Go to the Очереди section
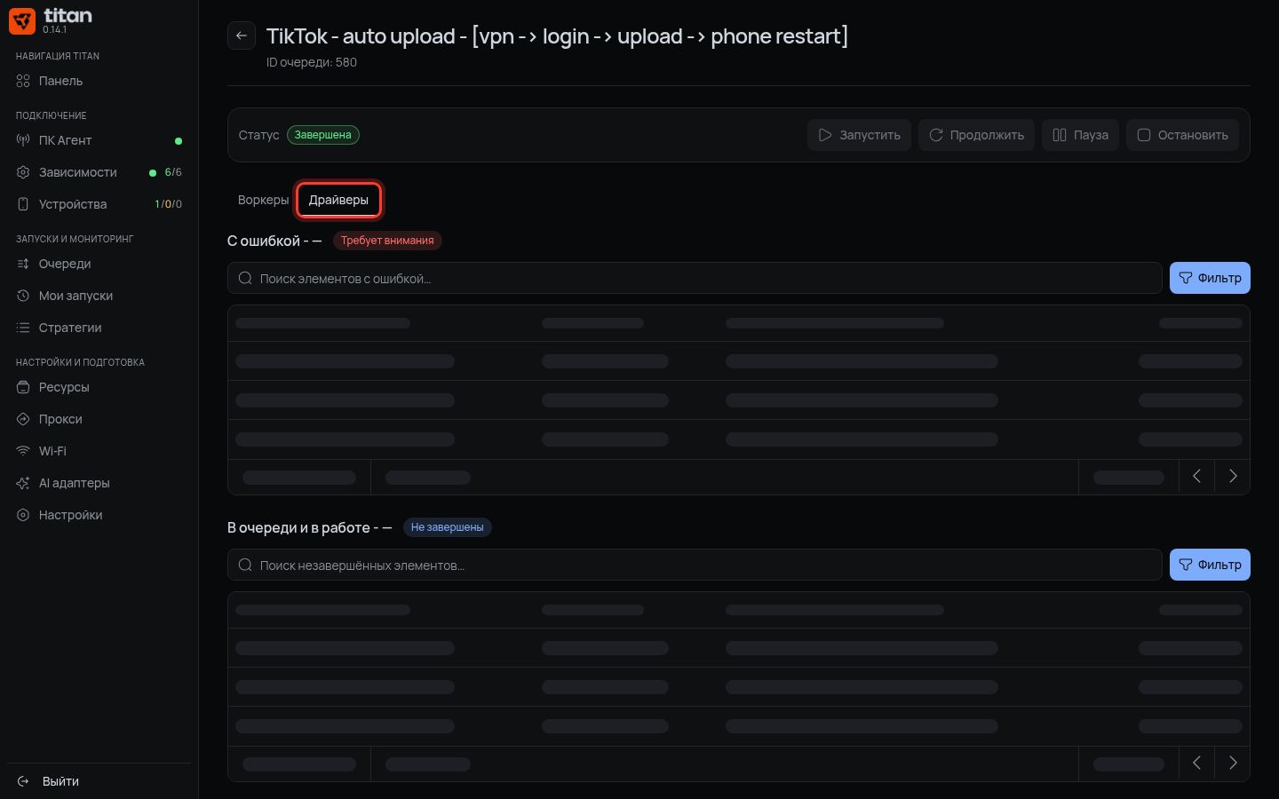 (99, 264)
